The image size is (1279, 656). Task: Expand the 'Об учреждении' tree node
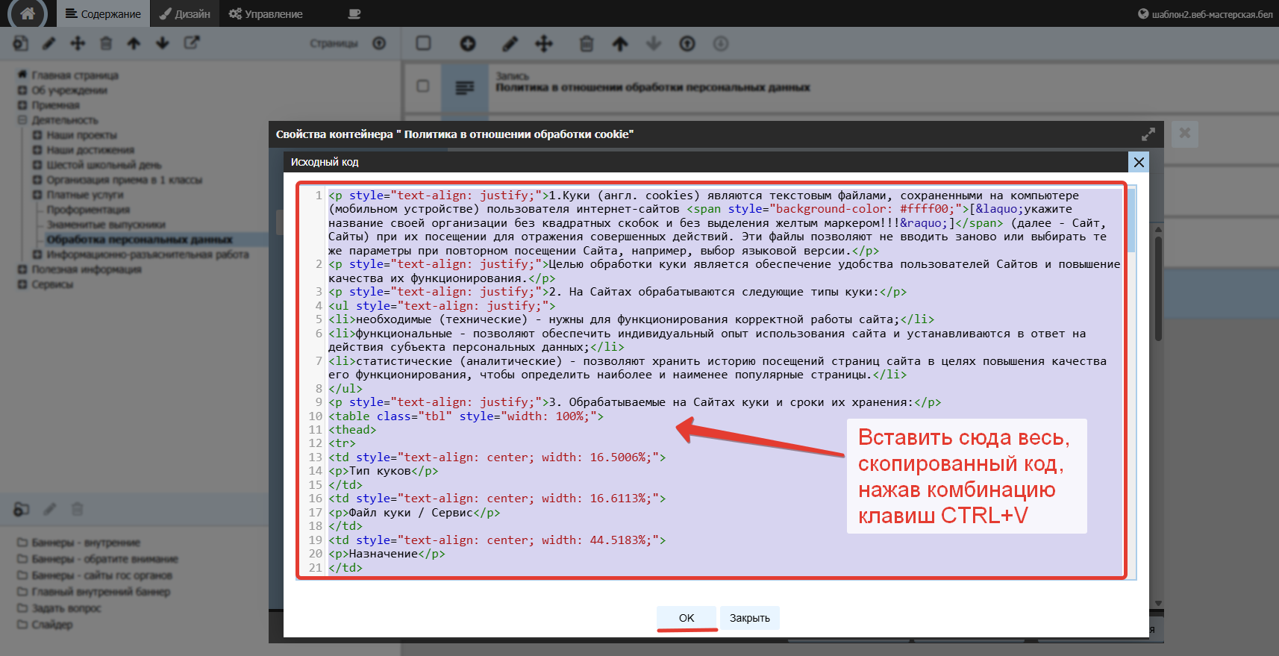click(22, 90)
